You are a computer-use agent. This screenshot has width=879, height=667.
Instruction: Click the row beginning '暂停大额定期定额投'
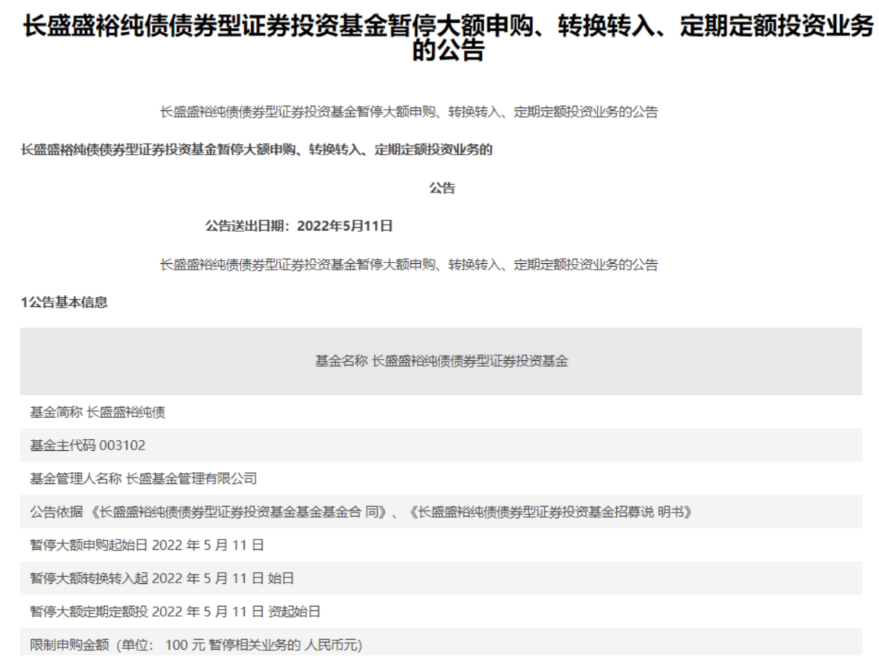coord(441,612)
